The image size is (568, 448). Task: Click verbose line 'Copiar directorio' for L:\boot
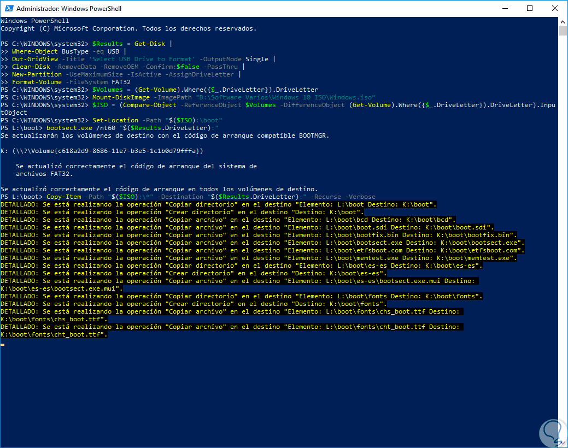point(219,204)
